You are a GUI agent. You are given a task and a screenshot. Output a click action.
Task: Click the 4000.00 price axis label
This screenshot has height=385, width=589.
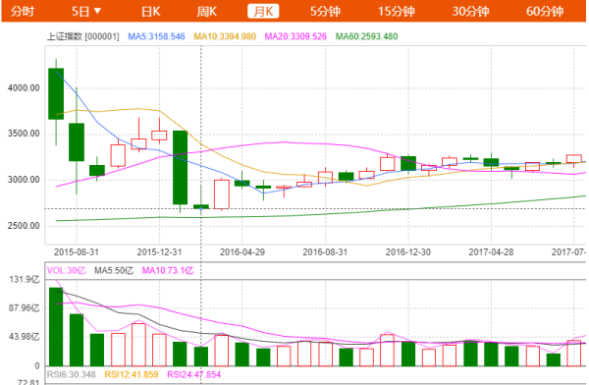pos(24,88)
